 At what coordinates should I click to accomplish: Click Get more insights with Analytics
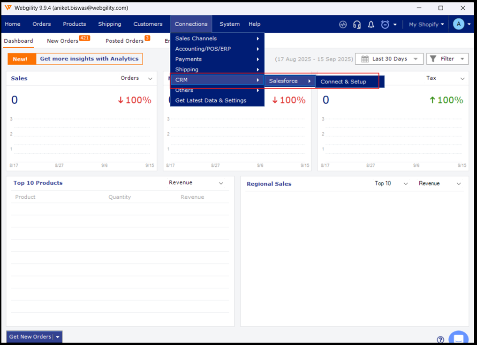89,59
